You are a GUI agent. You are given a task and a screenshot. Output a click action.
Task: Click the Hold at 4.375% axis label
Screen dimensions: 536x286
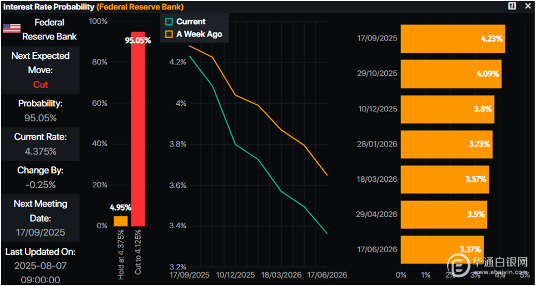[x=121, y=254]
